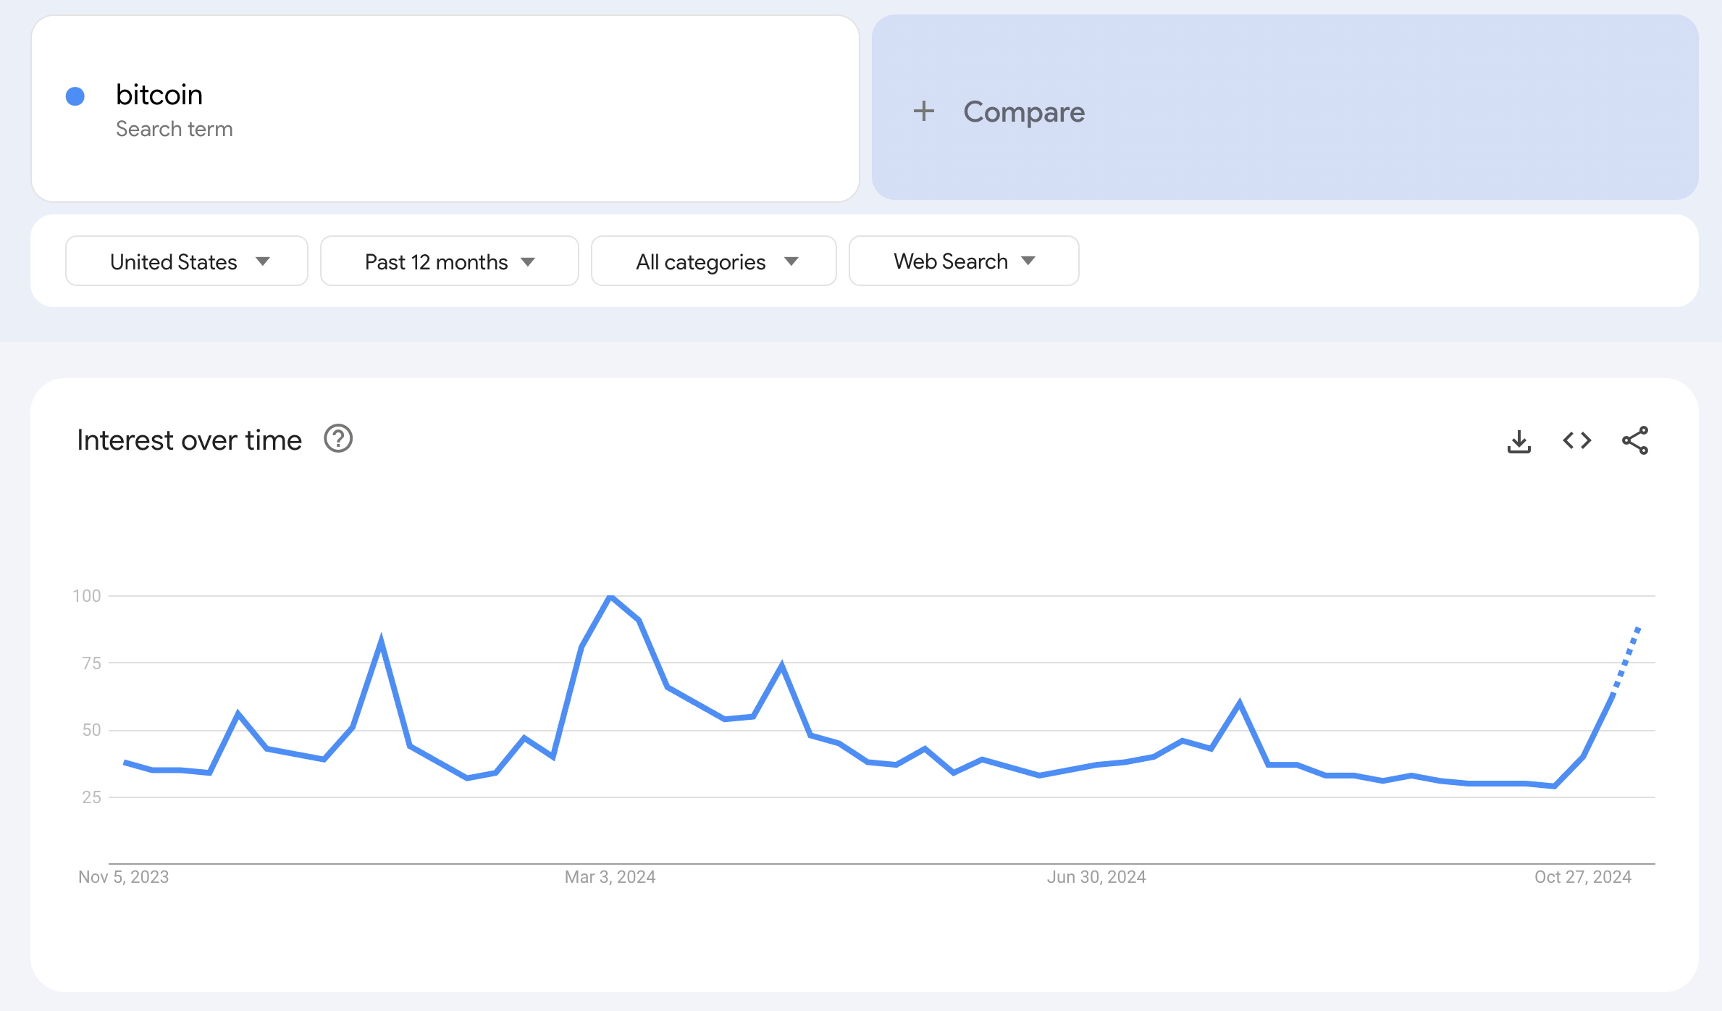Click the dotted forecast end of the line
Viewport: 1722px width, 1011px height.
click(1638, 629)
